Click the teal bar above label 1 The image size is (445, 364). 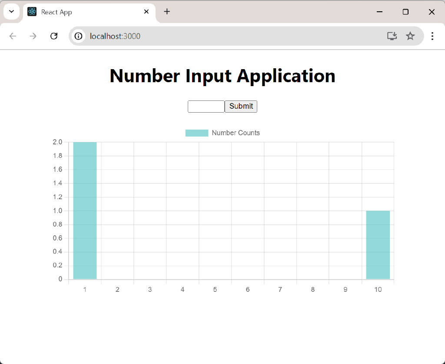(x=85, y=209)
